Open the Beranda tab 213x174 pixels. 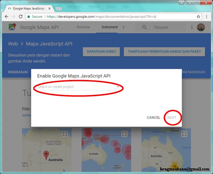pos(83,27)
